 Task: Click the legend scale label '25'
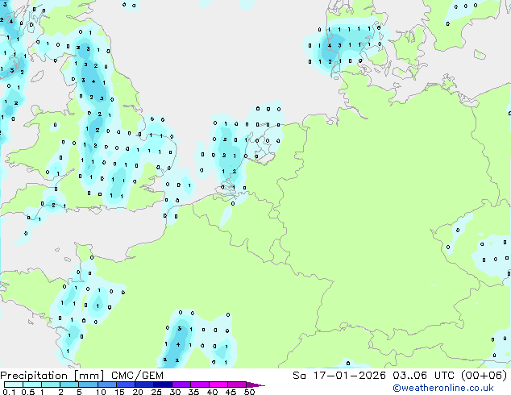tap(156, 392)
